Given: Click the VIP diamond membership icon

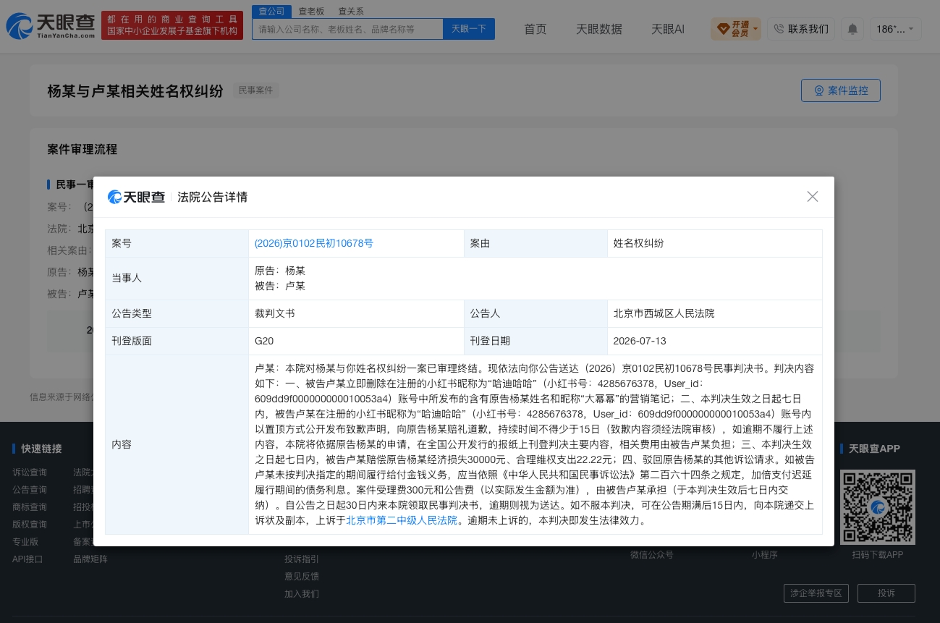Looking at the screenshot, I should [x=722, y=29].
